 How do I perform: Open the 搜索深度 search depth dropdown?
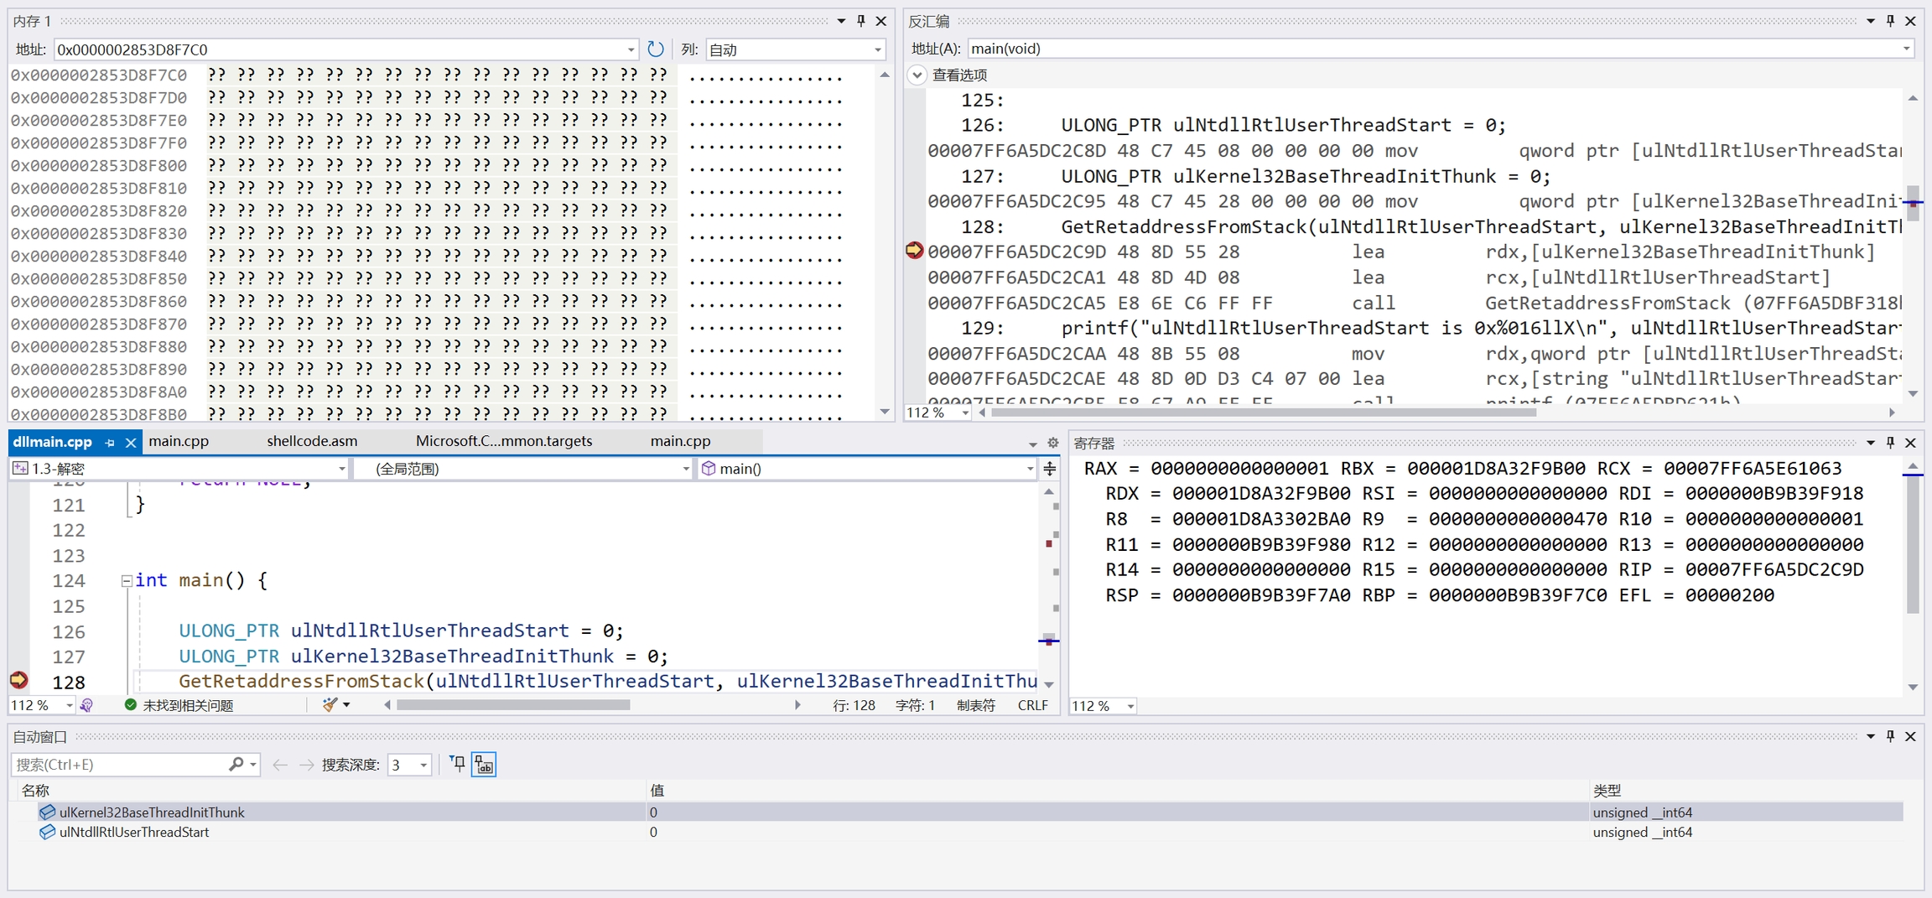click(x=423, y=765)
